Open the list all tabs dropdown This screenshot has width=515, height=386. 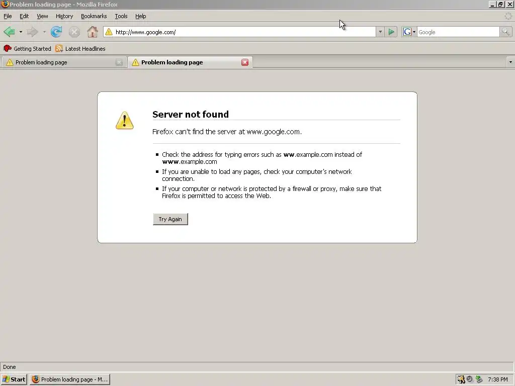510,62
